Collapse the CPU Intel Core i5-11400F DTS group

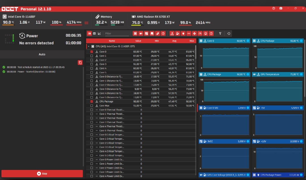point(89,46)
